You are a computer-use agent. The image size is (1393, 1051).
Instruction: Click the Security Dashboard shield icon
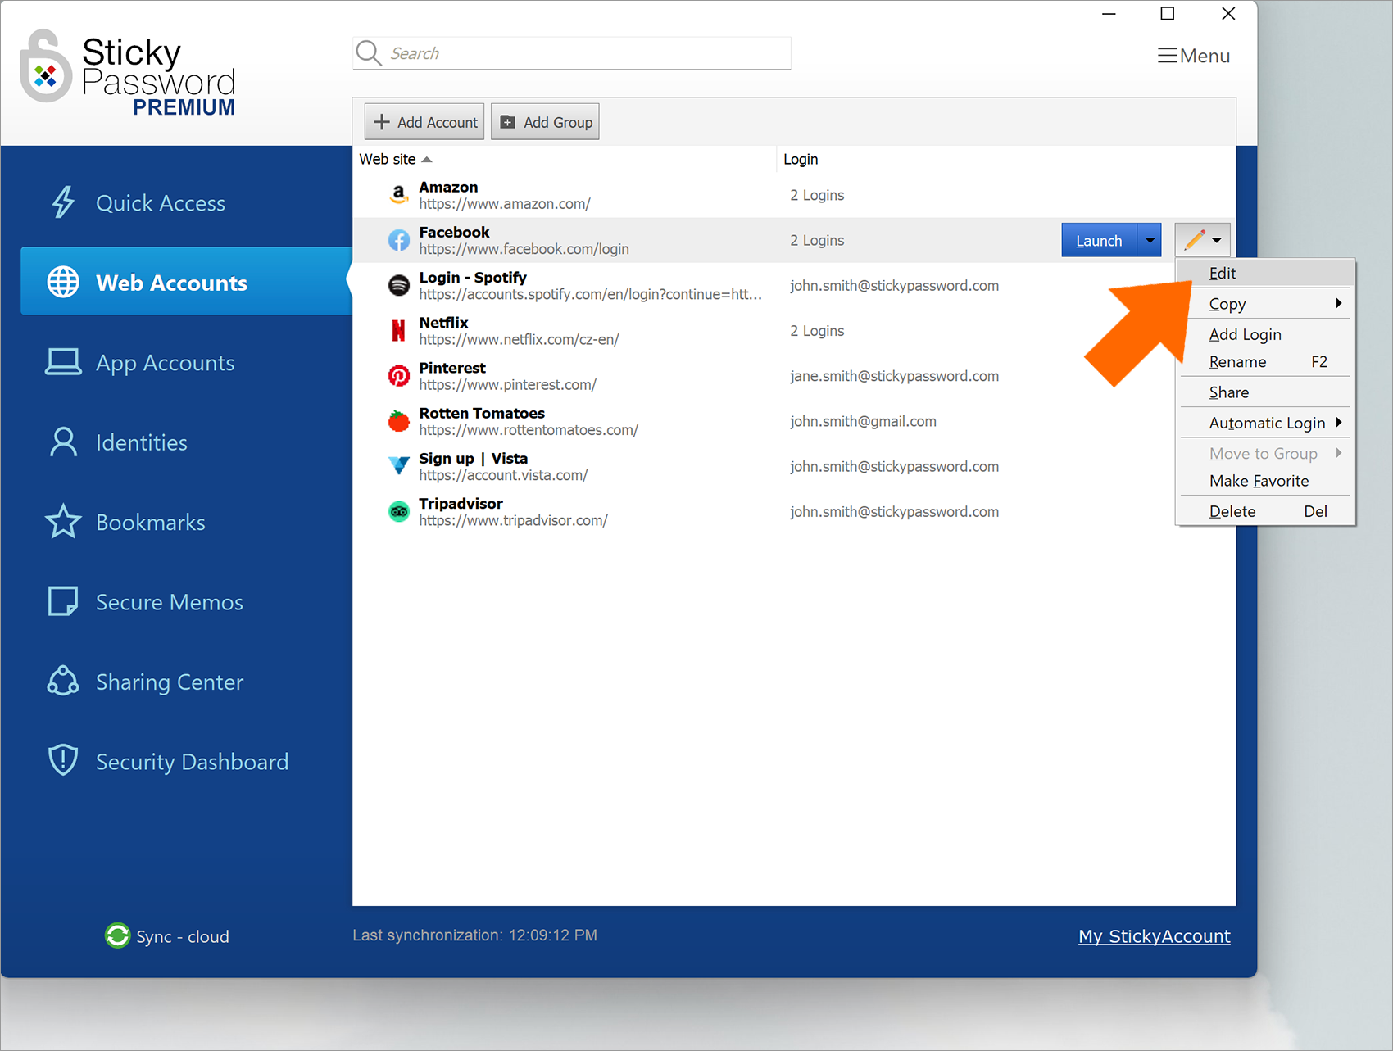(63, 760)
